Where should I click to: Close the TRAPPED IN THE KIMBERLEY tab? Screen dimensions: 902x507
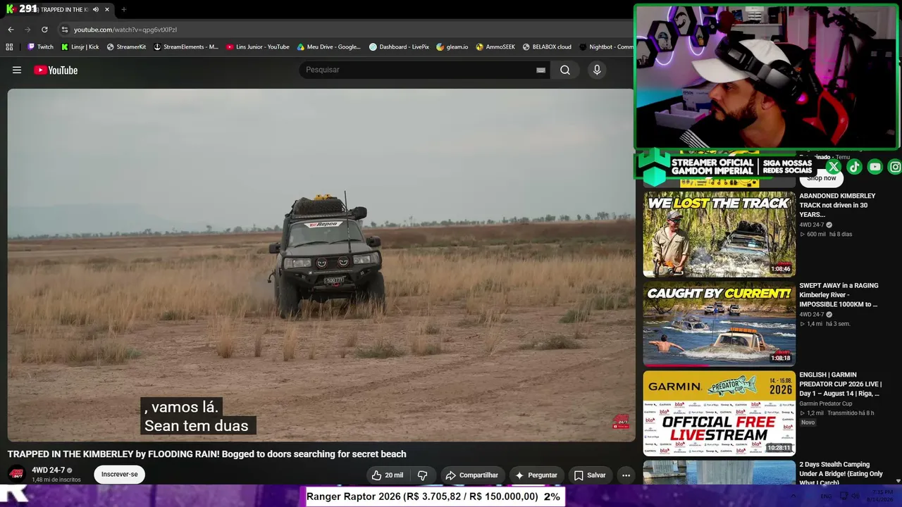107,10
